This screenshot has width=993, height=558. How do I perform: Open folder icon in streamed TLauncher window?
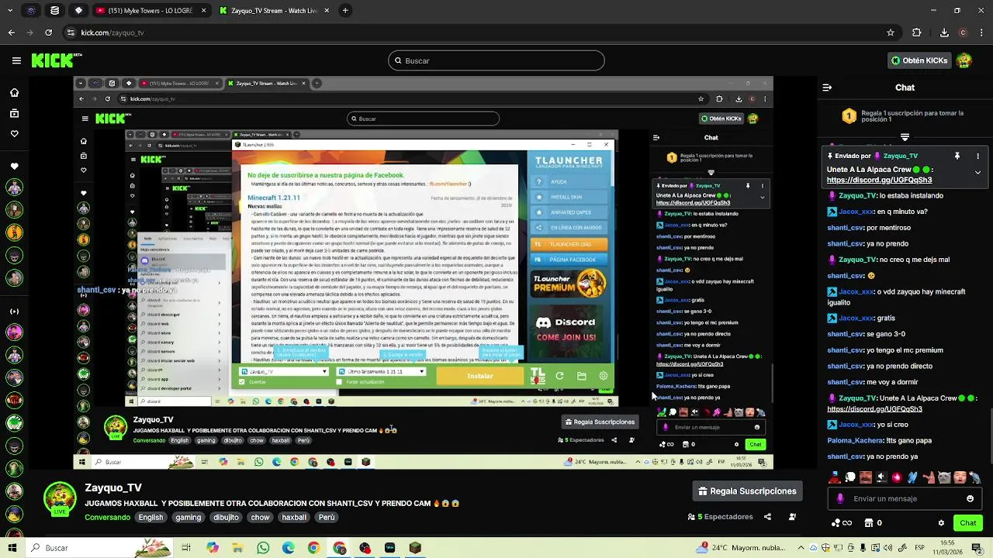click(581, 376)
